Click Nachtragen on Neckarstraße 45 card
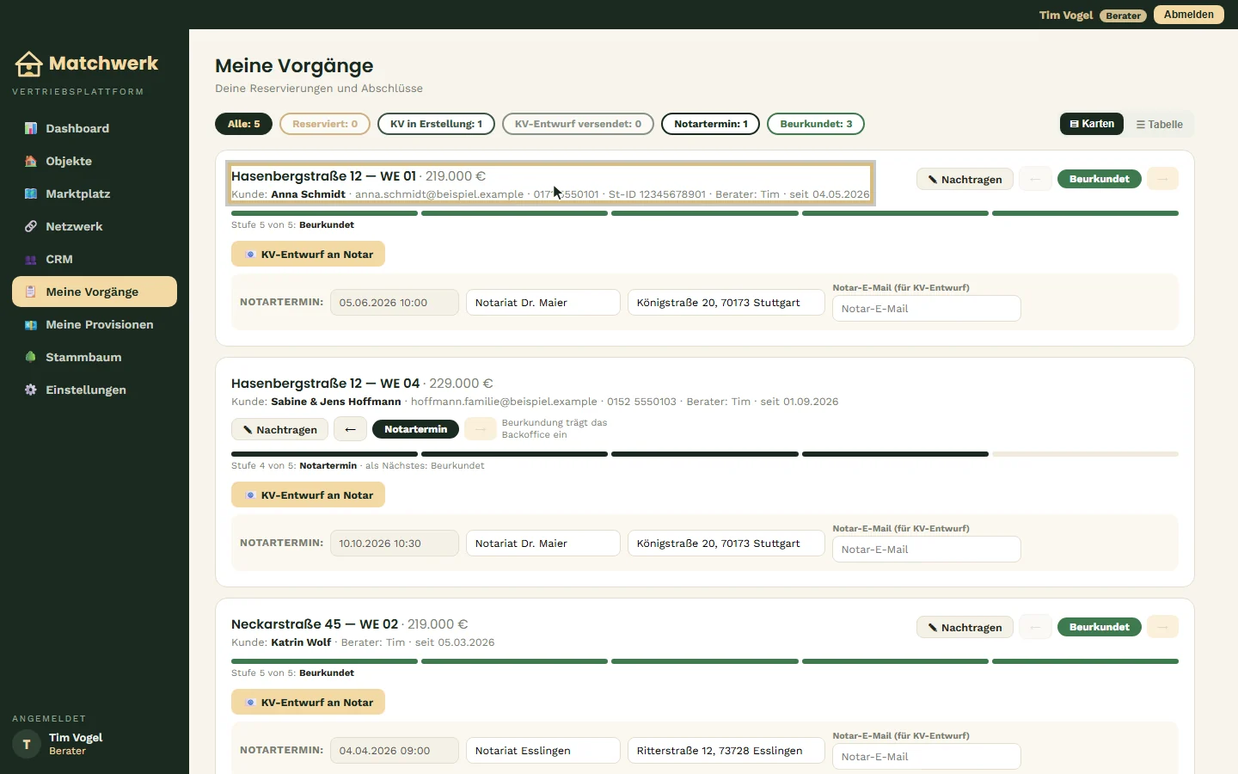 tap(965, 627)
